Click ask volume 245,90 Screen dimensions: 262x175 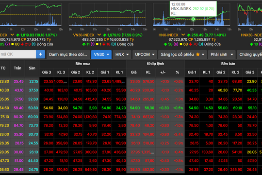236,170
